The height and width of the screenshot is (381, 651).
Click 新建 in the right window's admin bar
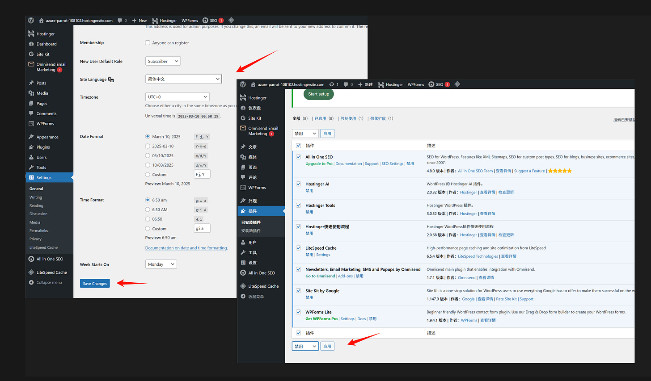(365, 84)
